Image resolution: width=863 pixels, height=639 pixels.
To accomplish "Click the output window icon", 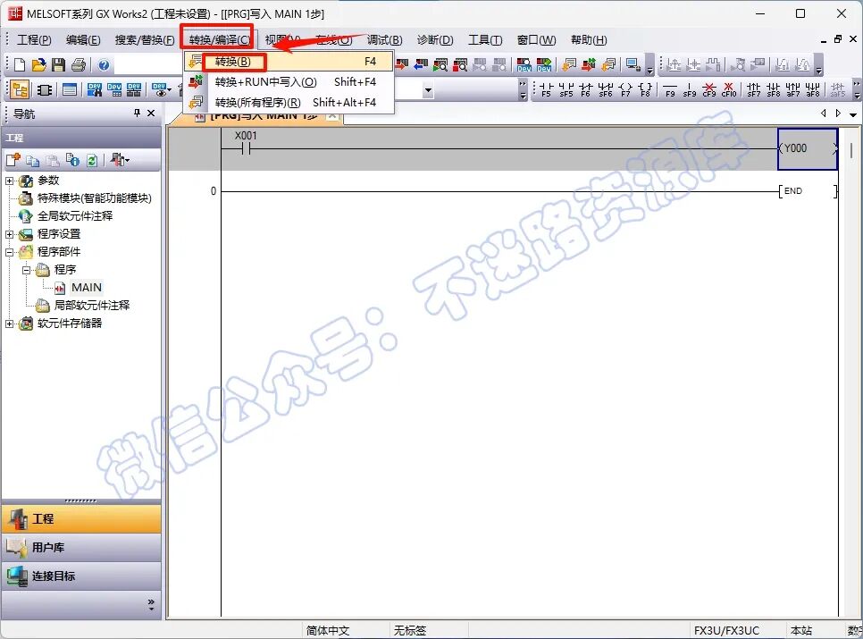I will (x=70, y=89).
